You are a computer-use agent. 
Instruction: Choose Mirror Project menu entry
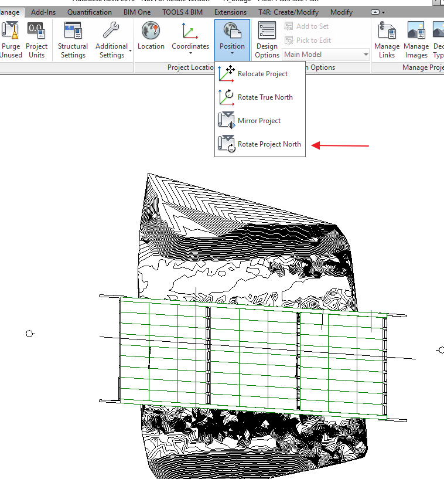(x=260, y=120)
